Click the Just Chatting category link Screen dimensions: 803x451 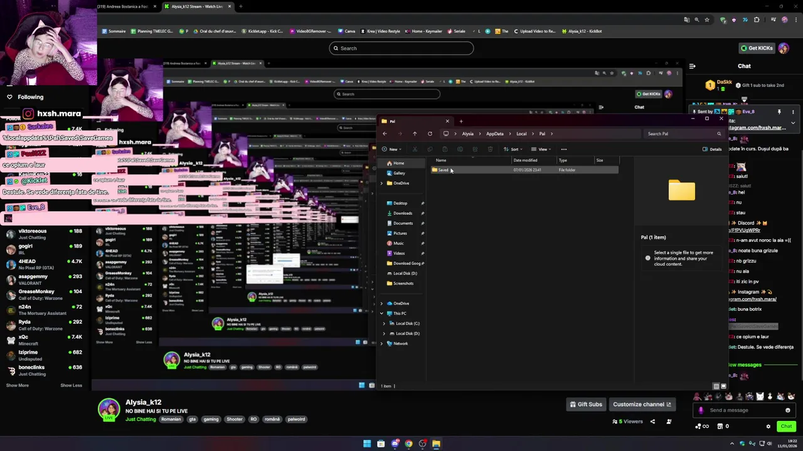tap(141, 419)
